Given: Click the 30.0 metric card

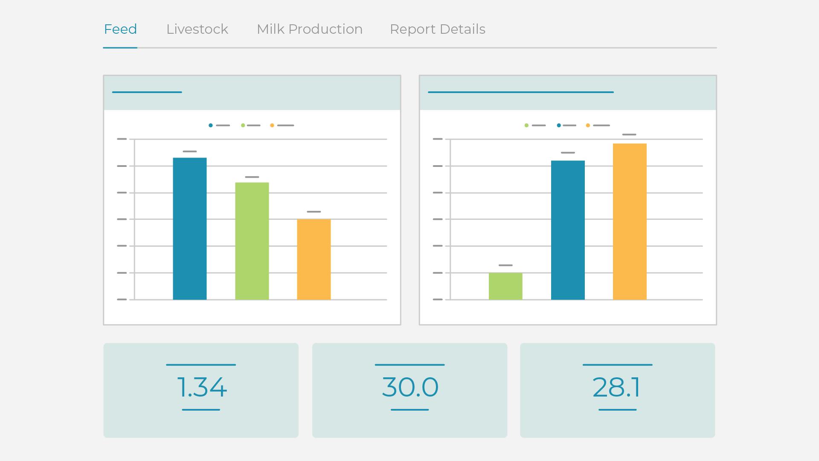Looking at the screenshot, I should pyautogui.click(x=409, y=390).
